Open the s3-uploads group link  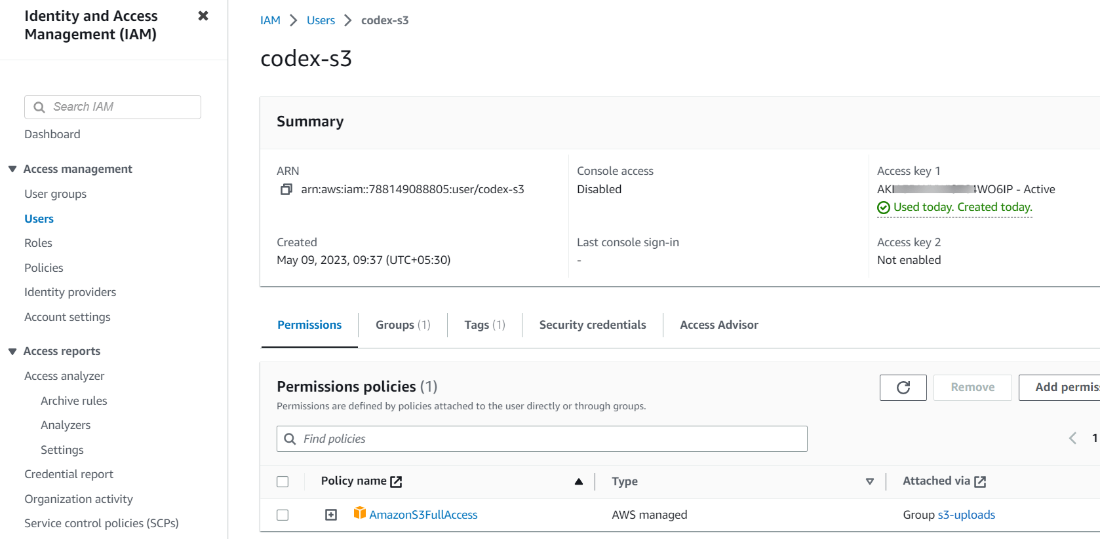pyautogui.click(x=966, y=515)
